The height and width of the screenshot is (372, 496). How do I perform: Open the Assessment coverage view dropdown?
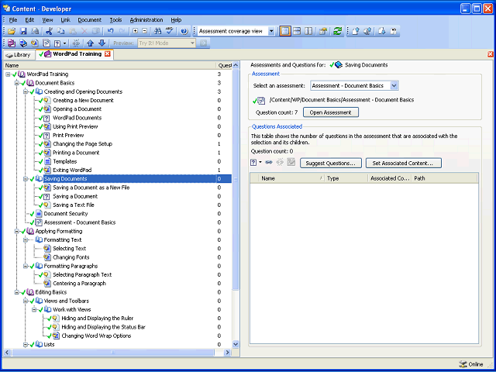coord(271,31)
